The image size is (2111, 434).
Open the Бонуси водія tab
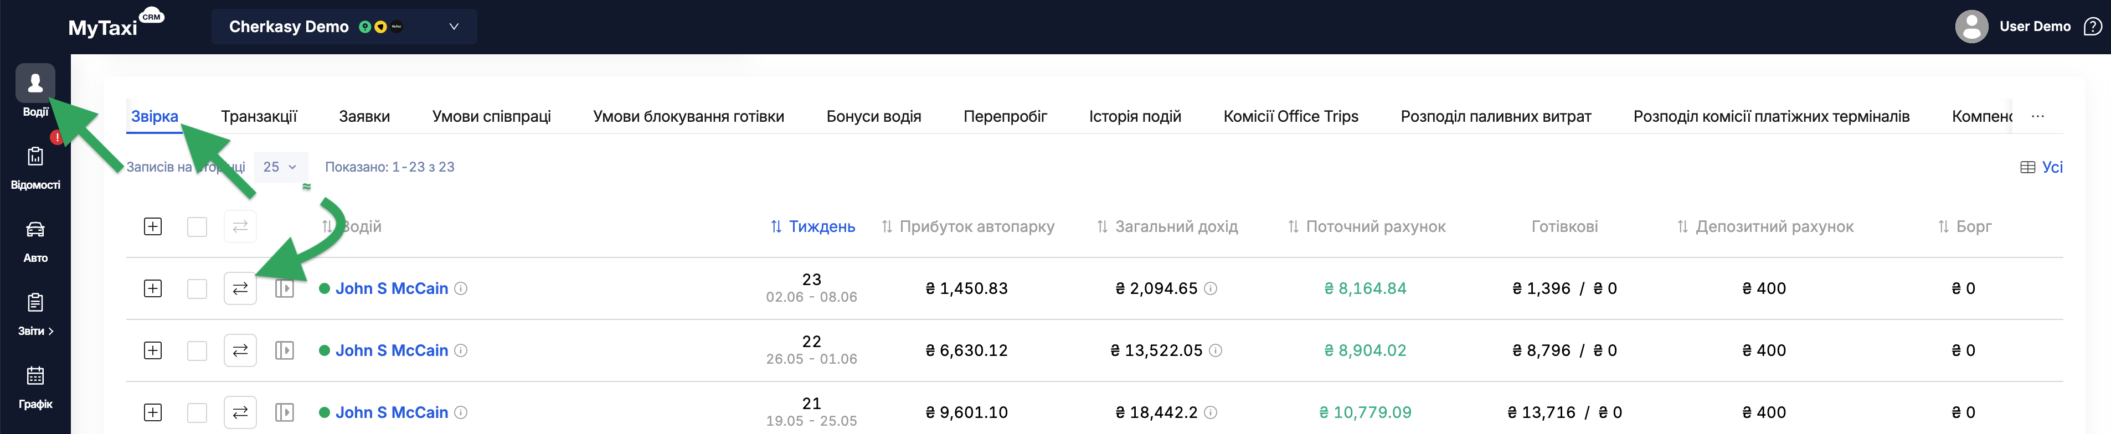[x=873, y=116]
